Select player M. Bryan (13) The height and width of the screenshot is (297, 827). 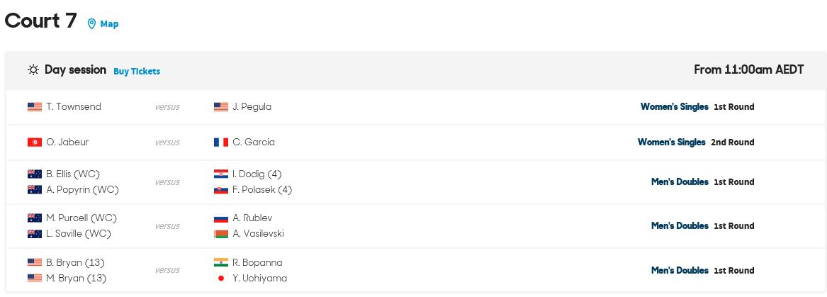76,278
